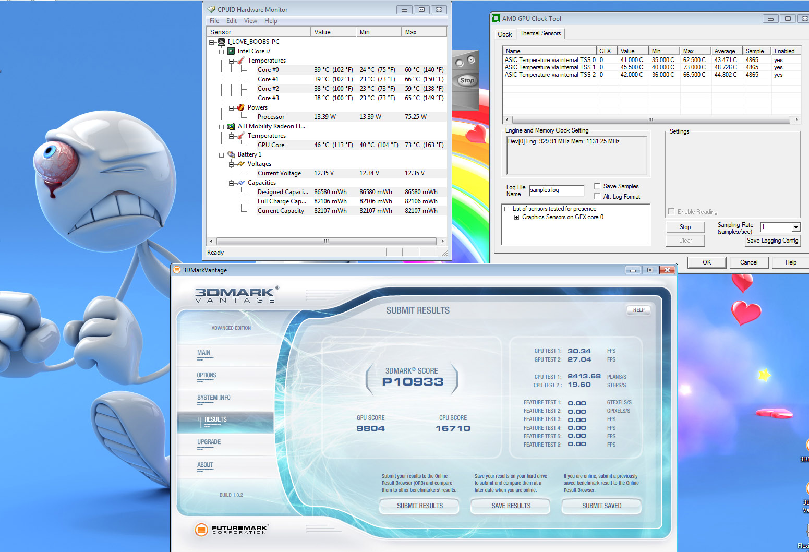Viewport: 809px width, 552px height.
Task: Collapse the I_LOVE_BOOBS-PC root node
Action: point(212,42)
